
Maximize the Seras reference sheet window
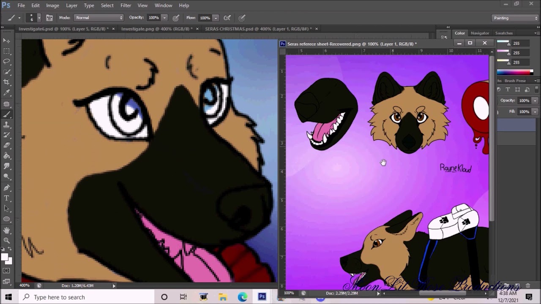click(470, 43)
